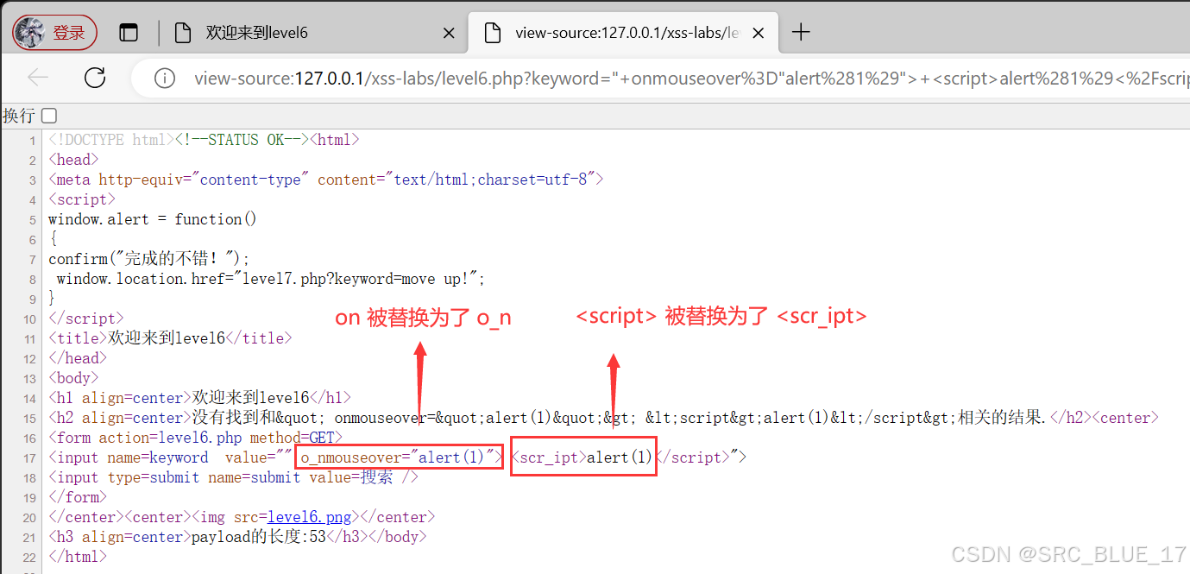Image resolution: width=1190 pixels, height=574 pixels.
Task: Click line number 22 in the source viewer
Action: tap(32, 556)
